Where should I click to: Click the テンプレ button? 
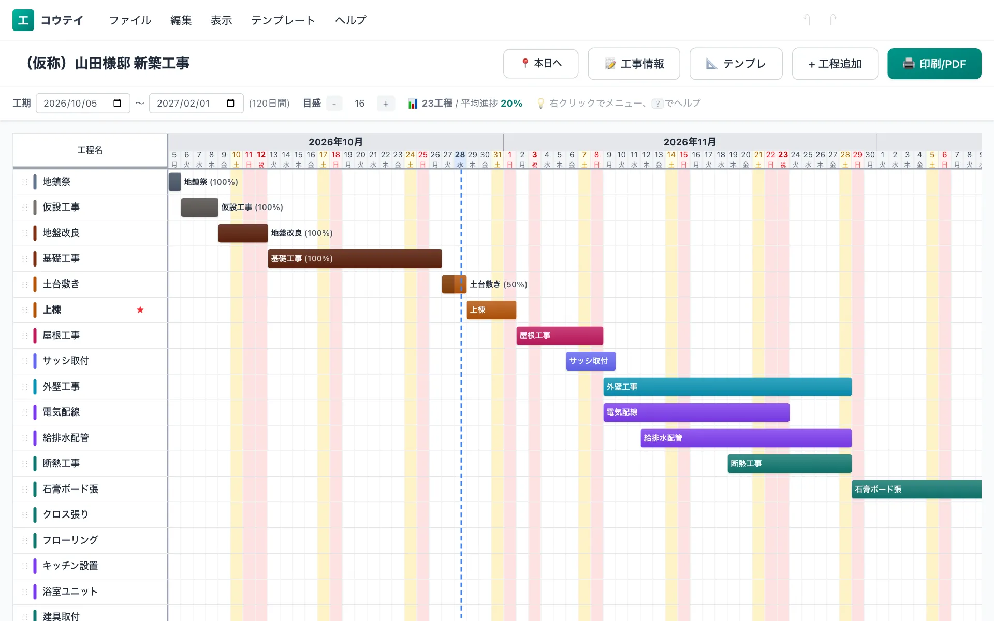click(736, 64)
